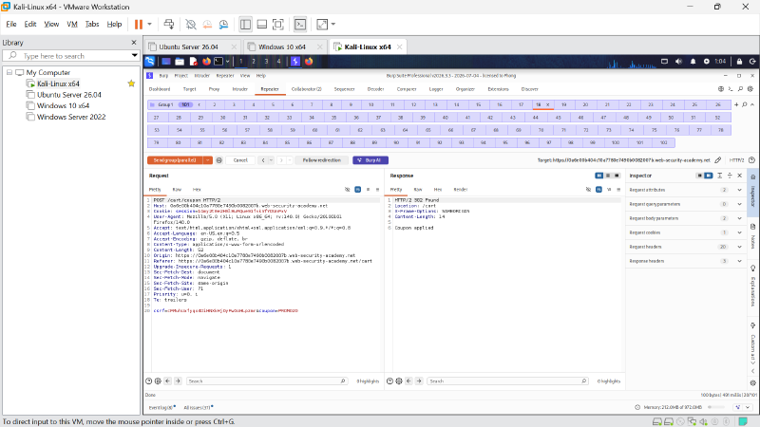This screenshot has height=427, width=760.
Task: Open Request panel settings gear at bottom
Action: pos(158,381)
